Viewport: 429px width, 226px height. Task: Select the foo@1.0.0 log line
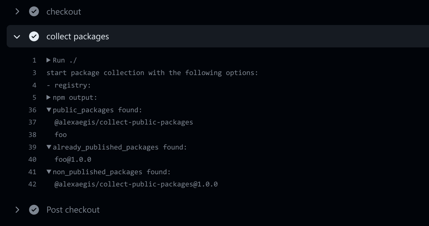[x=73, y=159]
